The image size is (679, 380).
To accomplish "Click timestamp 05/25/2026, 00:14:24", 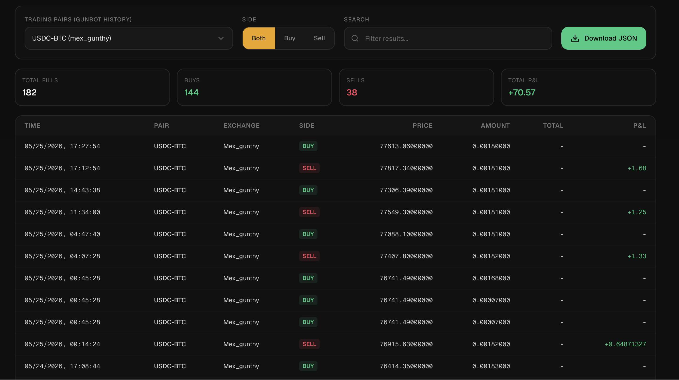I will (x=62, y=344).
